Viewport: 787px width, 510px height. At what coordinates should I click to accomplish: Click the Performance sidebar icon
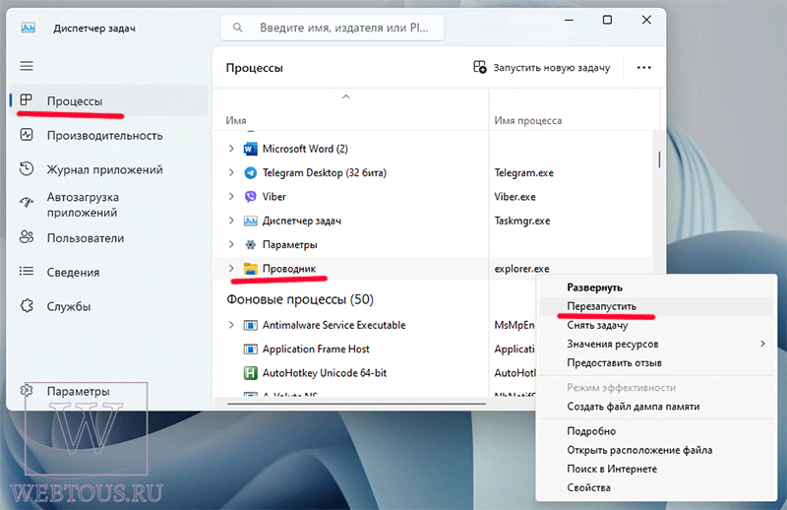point(27,135)
